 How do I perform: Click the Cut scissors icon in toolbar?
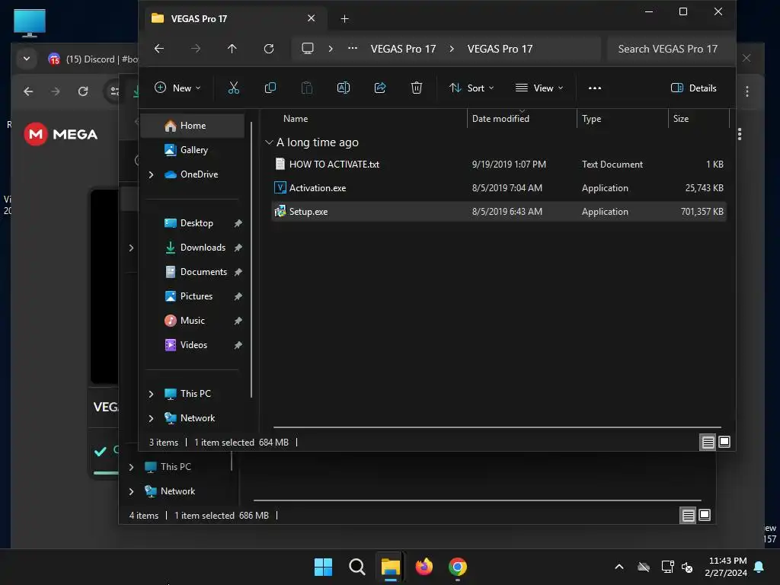(x=233, y=88)
